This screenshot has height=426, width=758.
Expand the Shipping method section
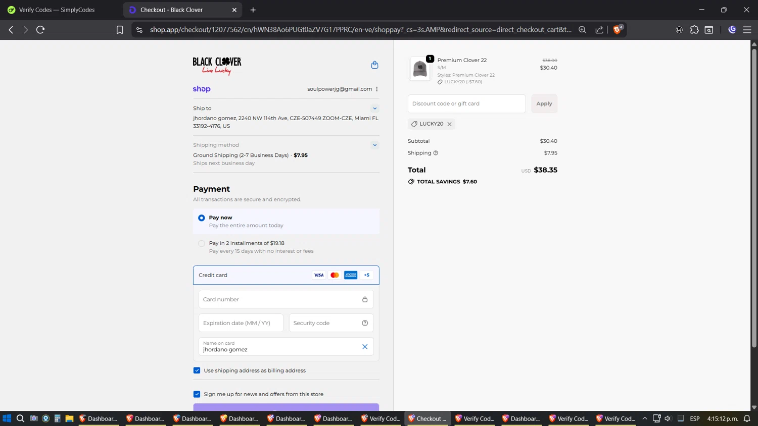tap(375, 145)
